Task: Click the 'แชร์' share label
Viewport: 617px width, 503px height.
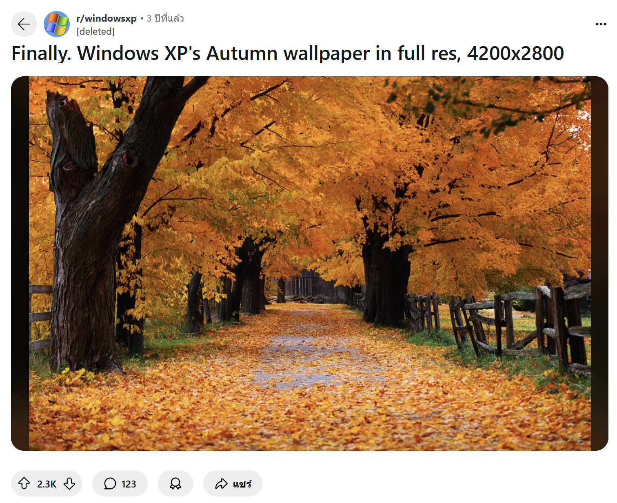Action: pyautogui.click(x=242, y=484)
